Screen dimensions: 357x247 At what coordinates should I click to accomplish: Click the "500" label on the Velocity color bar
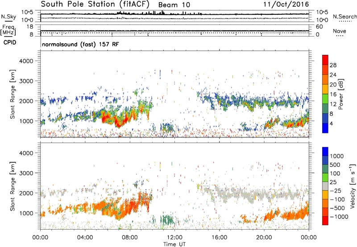point(335,165)
